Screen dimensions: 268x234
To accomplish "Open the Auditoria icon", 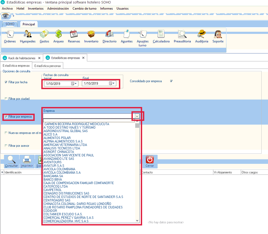I will tap(201, 35).
